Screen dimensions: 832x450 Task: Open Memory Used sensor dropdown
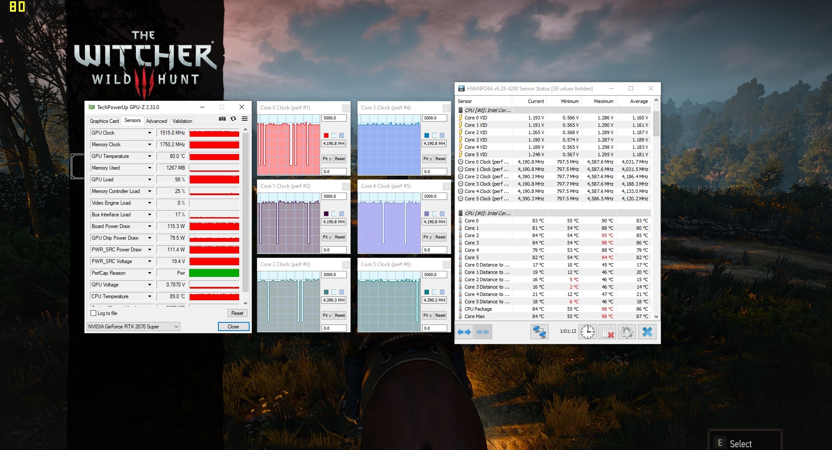[x=149, y=168]
